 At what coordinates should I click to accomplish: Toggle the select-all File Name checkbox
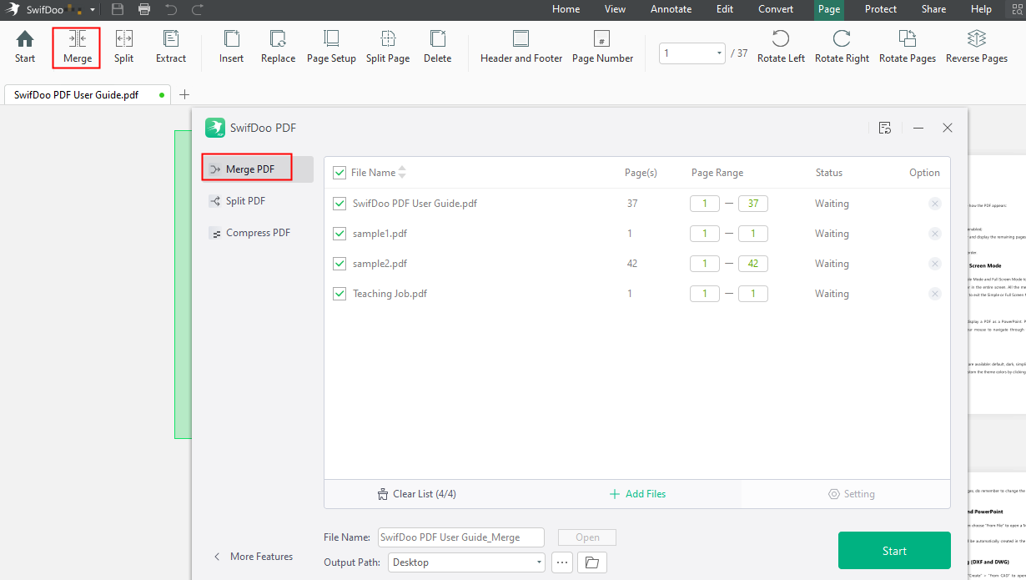tap(339, 173)
